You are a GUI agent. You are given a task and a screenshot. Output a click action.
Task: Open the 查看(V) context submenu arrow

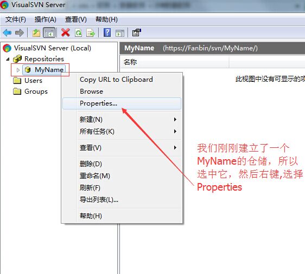pos(175,148)
